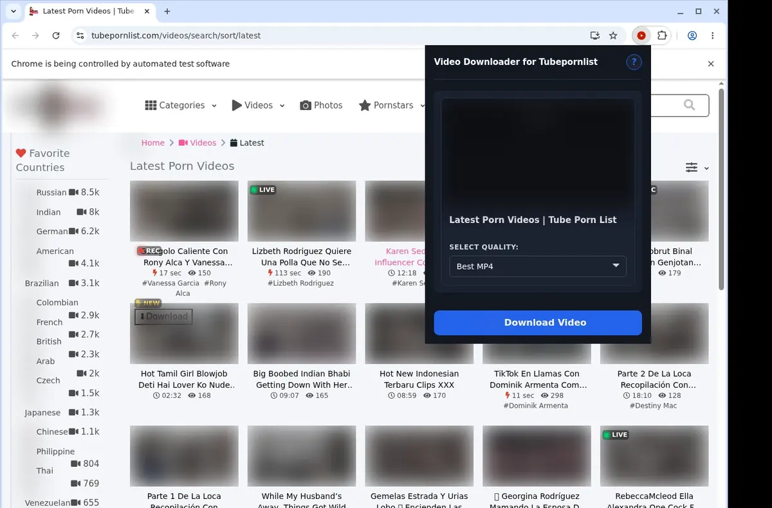The height and width of the screenshot is (508, 772).
Task: Click the #Vanessa Garcia tag
Action: (170, 283)
